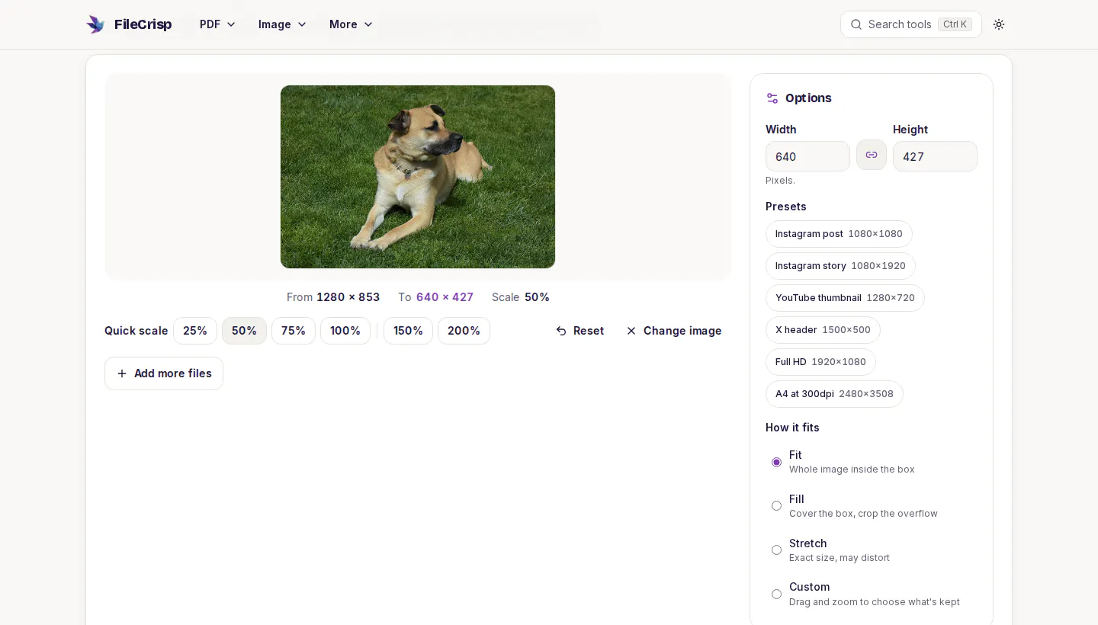Expand the Image tools menu
This screenshot has height=625, width=1098.
pos(282,24)
